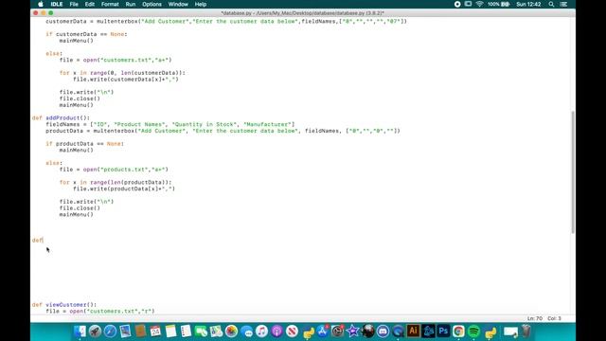Open the Trash in the Dock
This screenshot has width=606, height=341.
526,332
